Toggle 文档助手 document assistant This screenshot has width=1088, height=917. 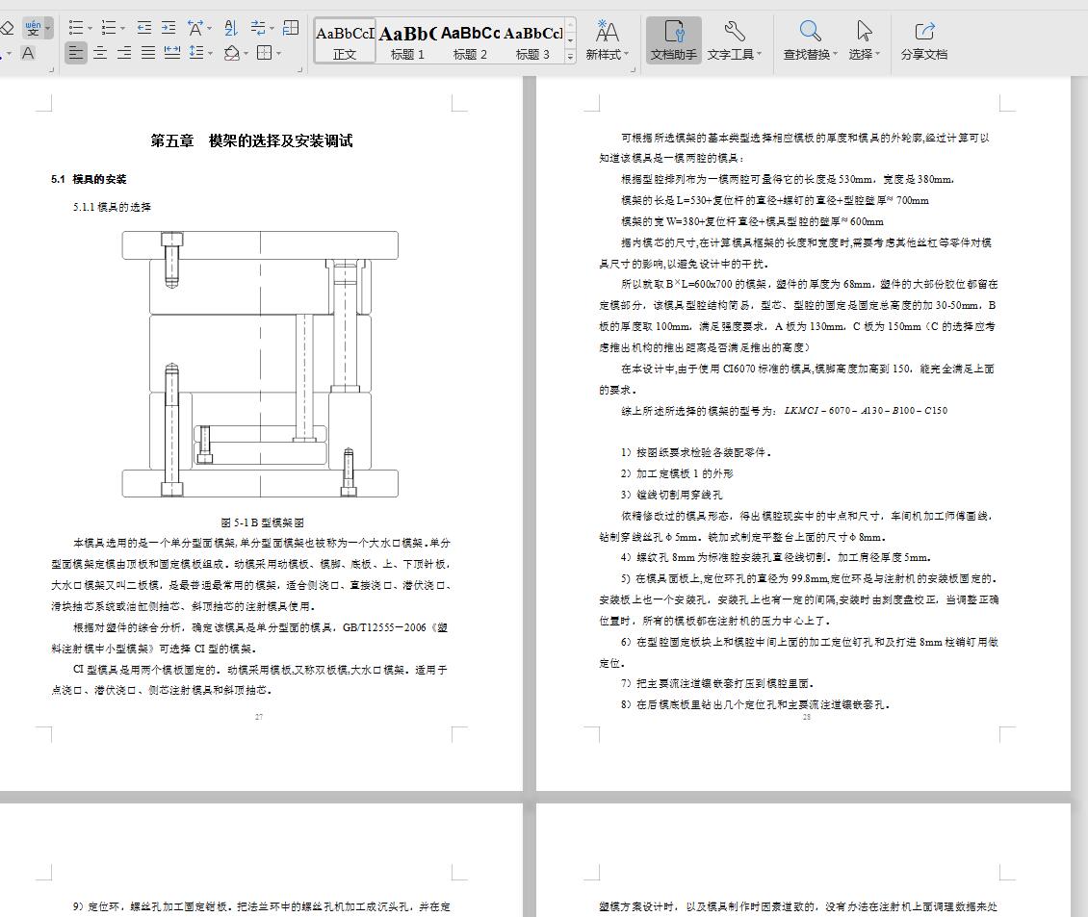tap(673, 41)
